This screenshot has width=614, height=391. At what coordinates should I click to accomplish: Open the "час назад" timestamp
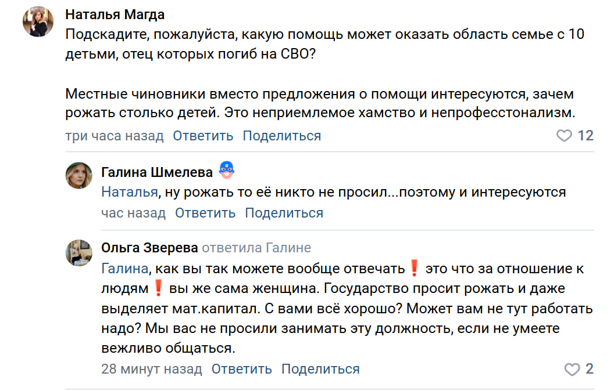point(133,213)
